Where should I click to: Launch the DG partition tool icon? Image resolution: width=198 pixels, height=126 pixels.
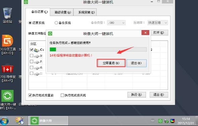click(7, 41)
